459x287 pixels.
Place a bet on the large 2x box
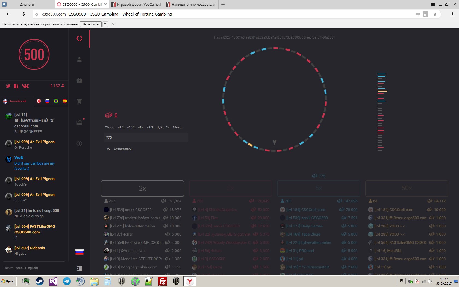142,188
